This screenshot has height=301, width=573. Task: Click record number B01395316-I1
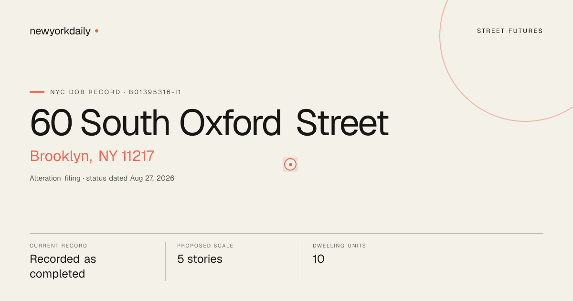click(155, 92)
